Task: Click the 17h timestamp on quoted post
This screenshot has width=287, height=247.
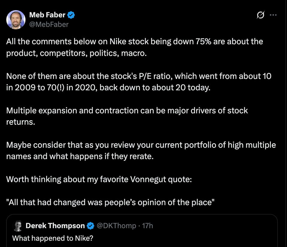Action: 147,226
